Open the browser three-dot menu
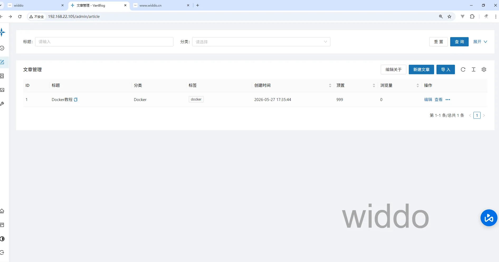Screen dimensions: 499x262 click(496, 17)
